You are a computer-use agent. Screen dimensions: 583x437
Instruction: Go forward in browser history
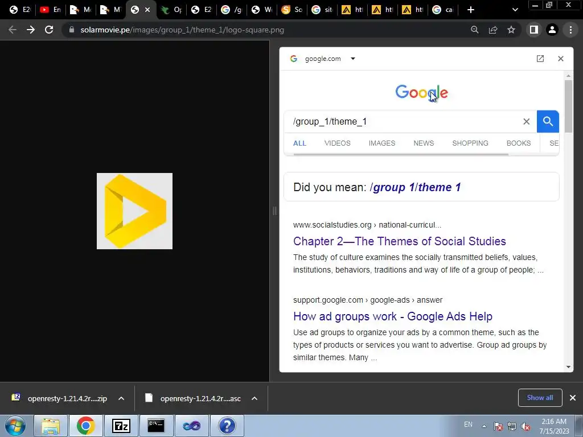(x=31, y=30)
